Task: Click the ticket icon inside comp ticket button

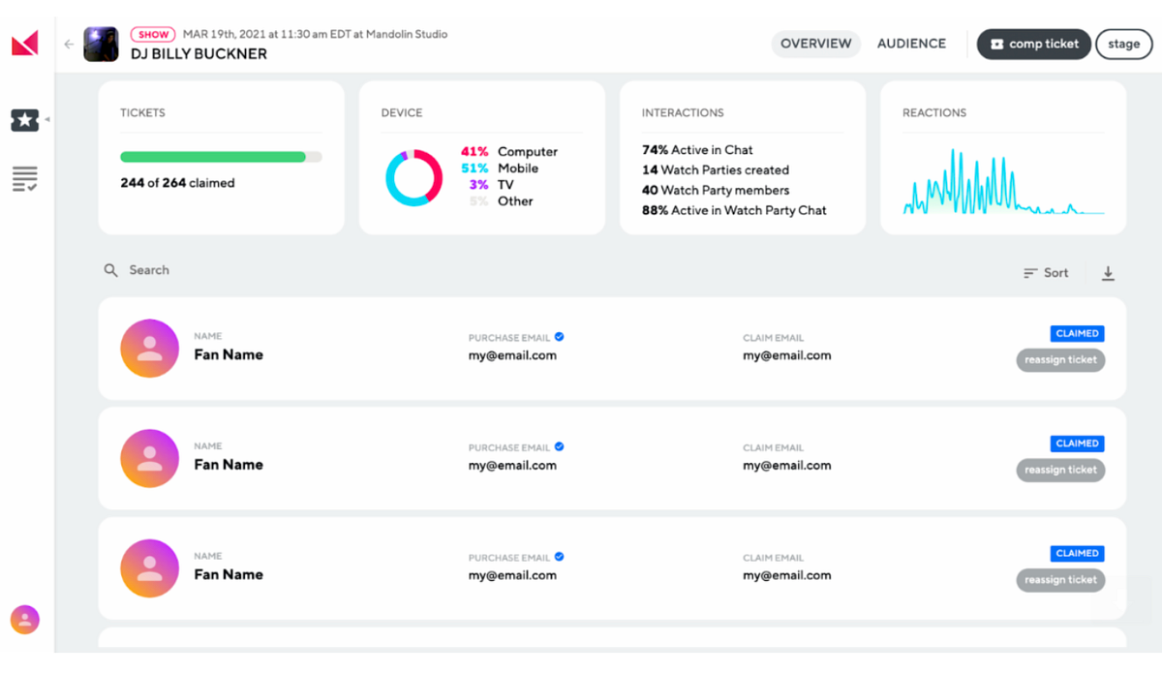Action: pyautogui.click(x=997, y=44)
